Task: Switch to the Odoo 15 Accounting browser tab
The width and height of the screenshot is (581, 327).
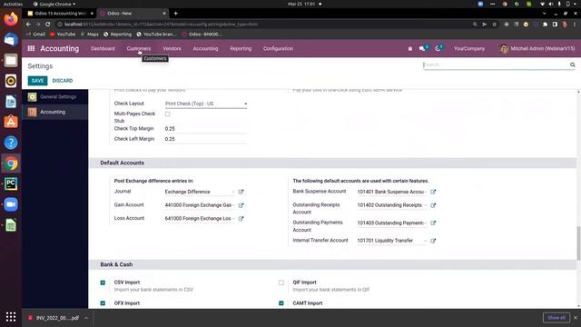Action: [60, 14]
